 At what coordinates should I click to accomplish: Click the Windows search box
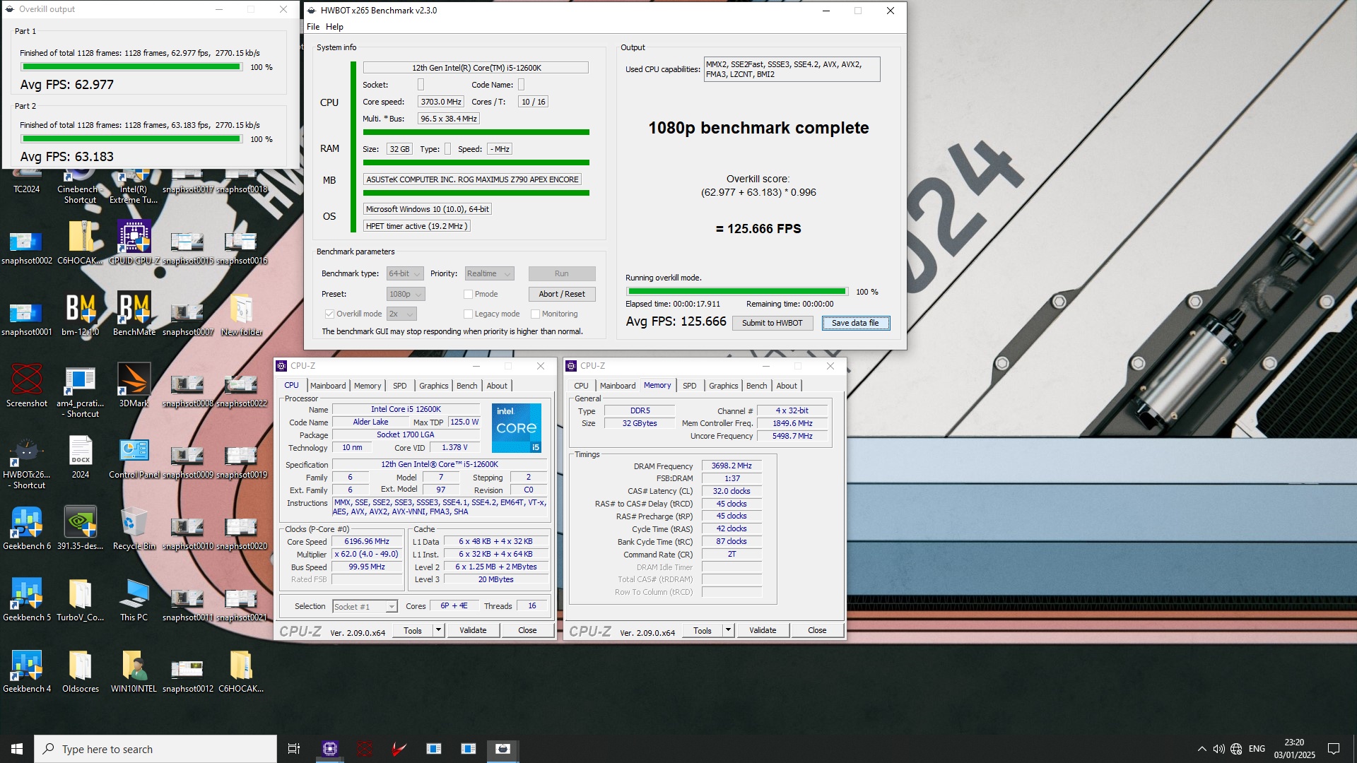pos(155,749)
